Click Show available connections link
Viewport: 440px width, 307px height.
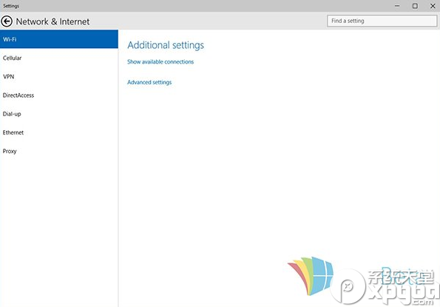click(160, 61)
